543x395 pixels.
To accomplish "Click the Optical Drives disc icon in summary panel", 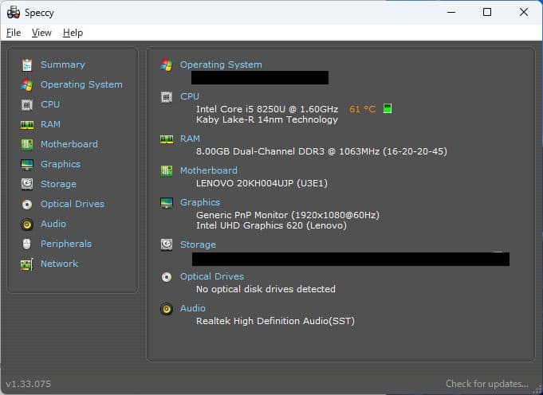I will pos(167,277).
